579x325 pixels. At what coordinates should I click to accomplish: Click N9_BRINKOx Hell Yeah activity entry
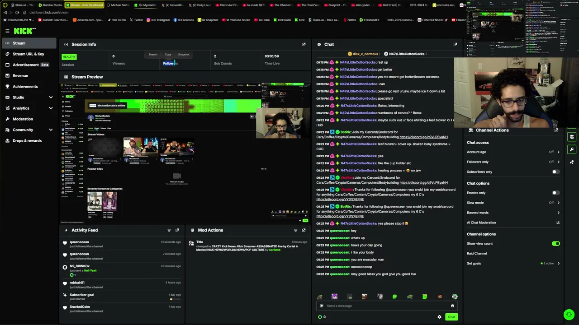tap(121, 269)
